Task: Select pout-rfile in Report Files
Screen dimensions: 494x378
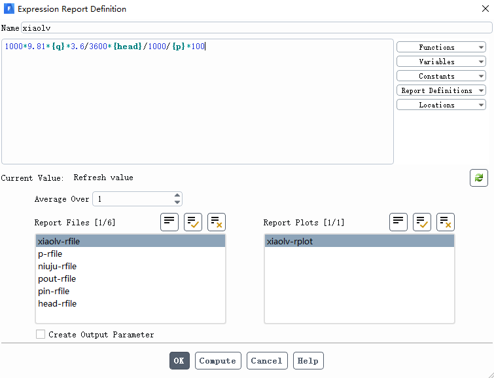Action: [x=130, y=278]
